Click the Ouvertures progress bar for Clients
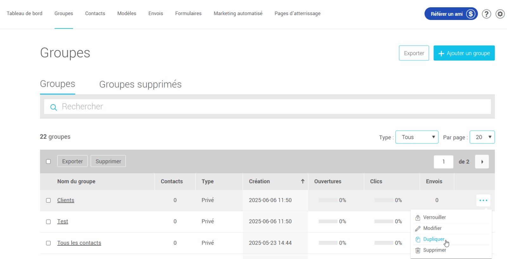Viewport: 507px width, 259px height. 328,200
